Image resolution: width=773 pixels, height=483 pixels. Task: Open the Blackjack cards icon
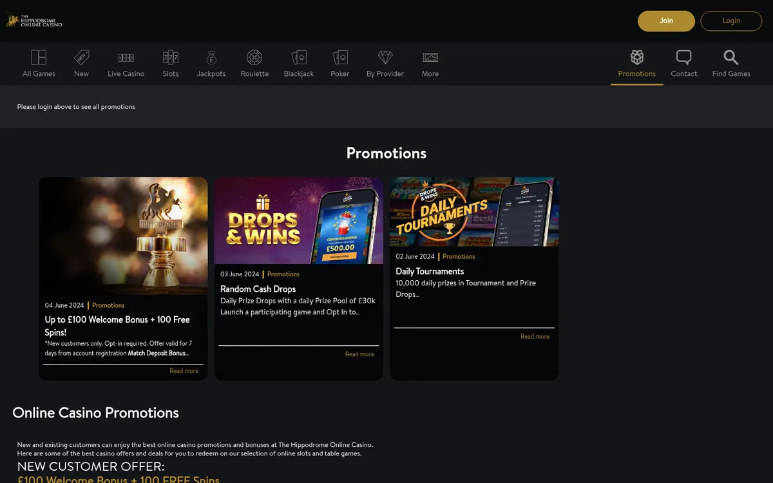tap(299, 57)
